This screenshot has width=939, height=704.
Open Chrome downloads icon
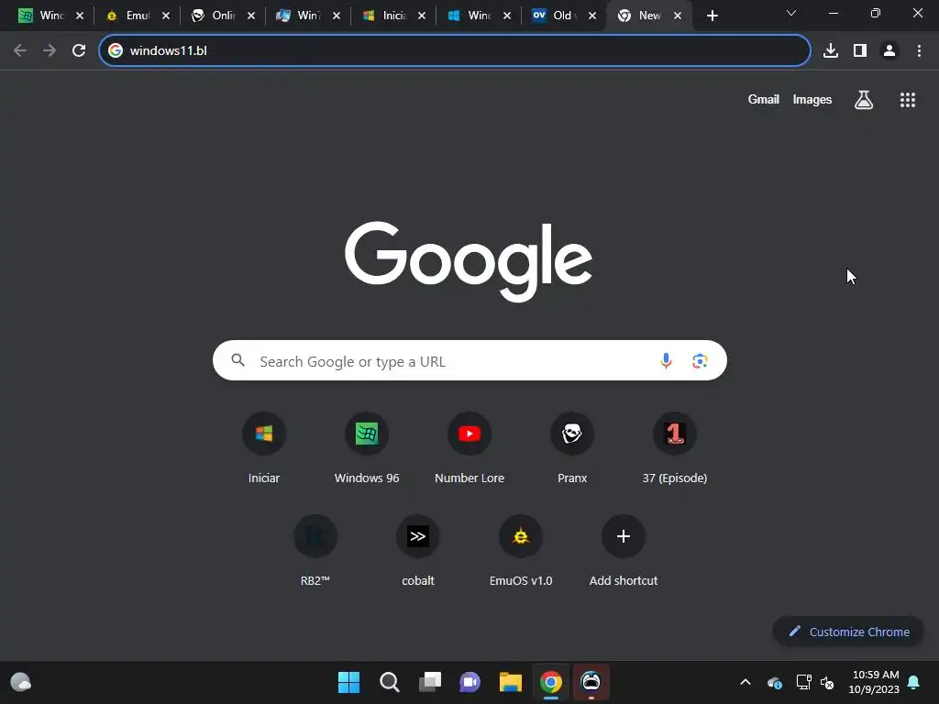click(x=831, y=50)
